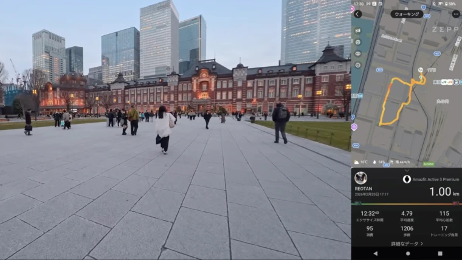Toggle the eye visibility icon on map
The height and width of the screenshot is (260, 462).
pos(357,53)
